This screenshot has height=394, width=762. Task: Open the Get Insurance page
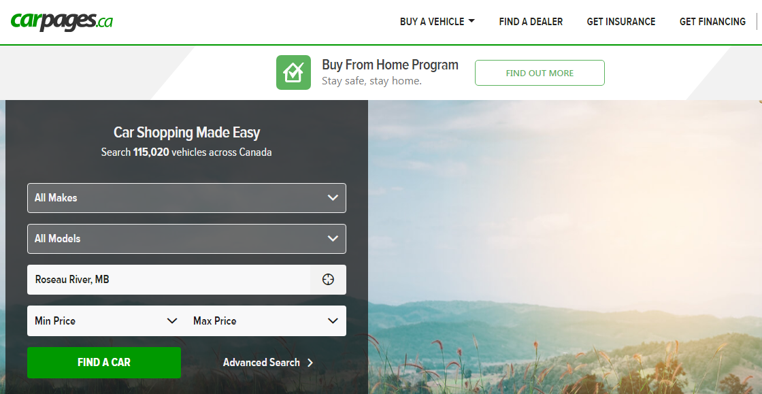(621, 22)
